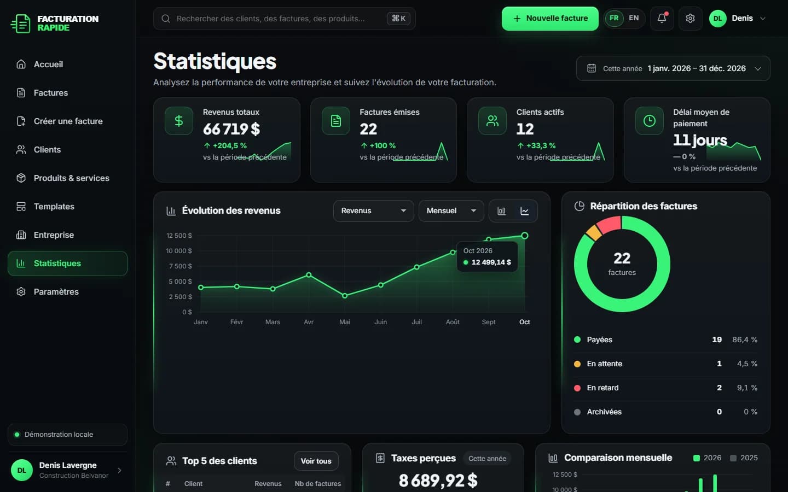
Task: Click the Oct data point on revenue chart
Action: (x=525, y=236)
